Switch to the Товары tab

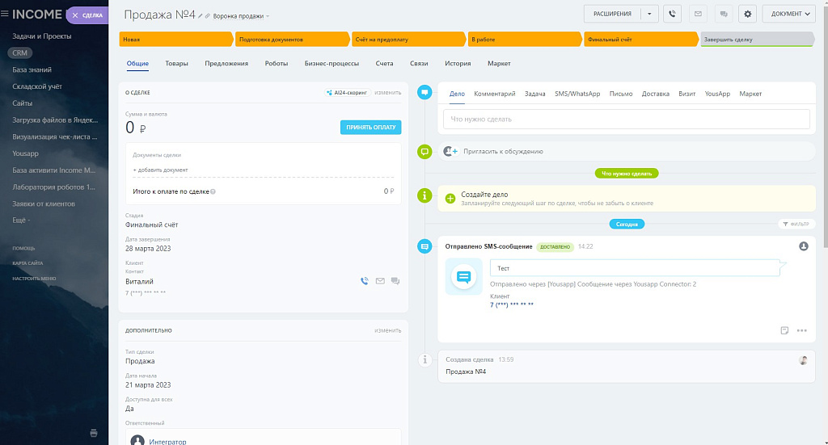coord(176,63)
